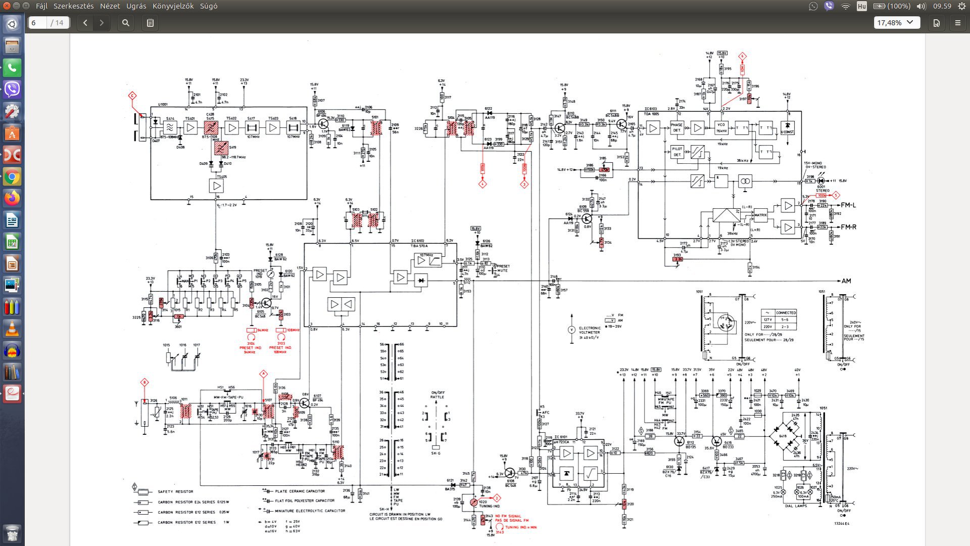Screen dimensions: 970x546
Task: Launch Firefox from the dock
Action: coord(12,199)
